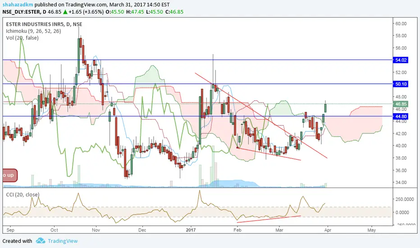Click the 46.85 current price label
Image resolution: width=420 pixels, height=248 pixels.
tap(401, 104)
